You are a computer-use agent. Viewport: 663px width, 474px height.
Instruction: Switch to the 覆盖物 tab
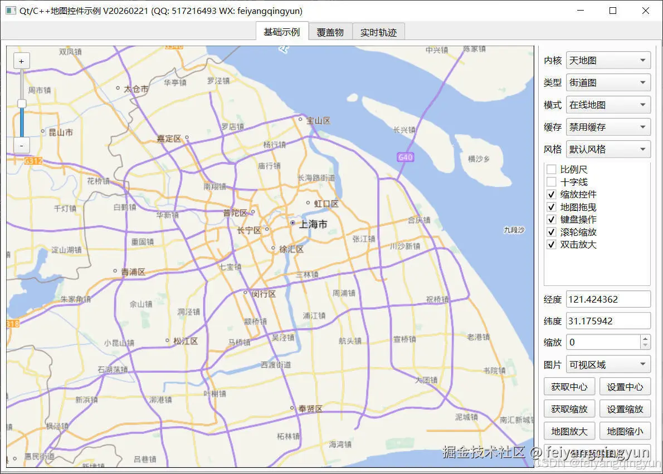[x=330, y=32]
